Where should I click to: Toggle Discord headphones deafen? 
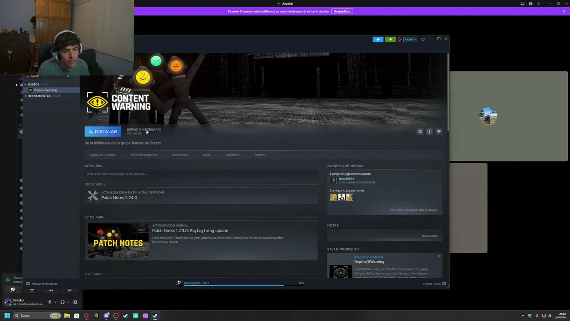click(62, 302)
